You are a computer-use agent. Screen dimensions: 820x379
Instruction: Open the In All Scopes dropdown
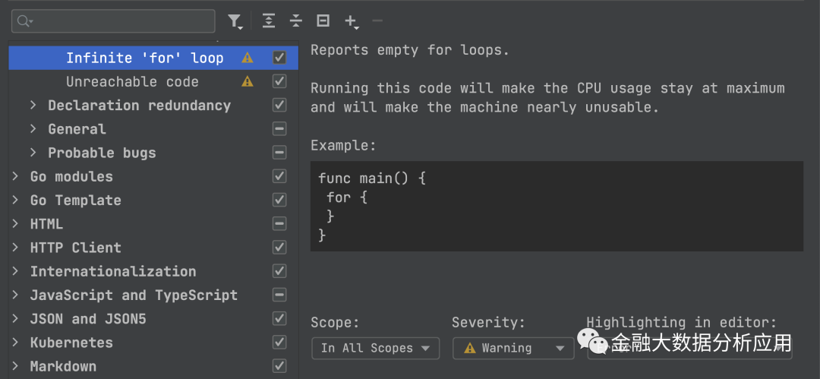(375, 348)
